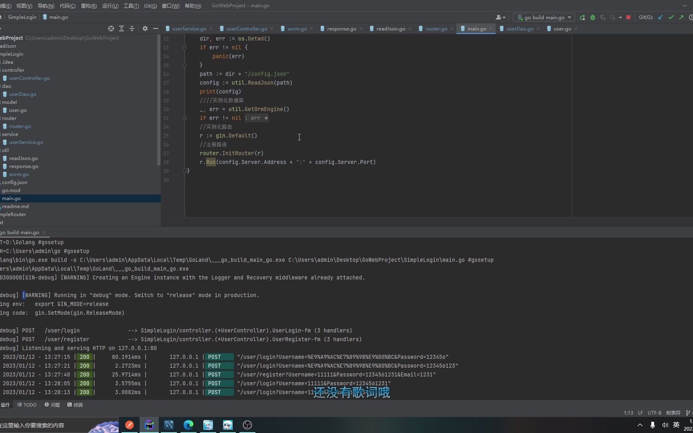
Task: Collapse all nodes in Project panel
Action: click(x=132, y=28)
